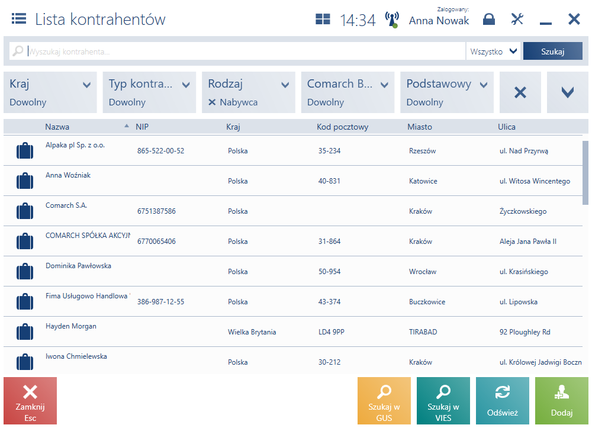Expand the Wszystko search scope dropdown
This screenshot has width=592, height=428.
click(493, 52)
